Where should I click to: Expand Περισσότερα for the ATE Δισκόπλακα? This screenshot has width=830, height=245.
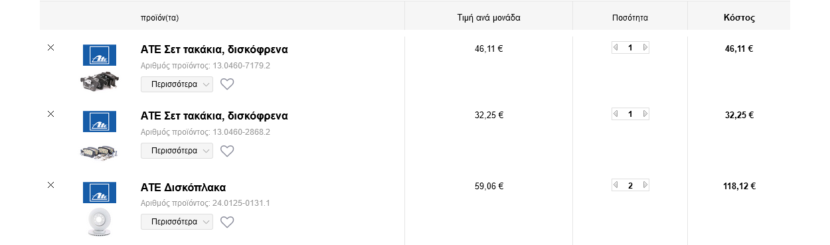click(x=177, y=222)
